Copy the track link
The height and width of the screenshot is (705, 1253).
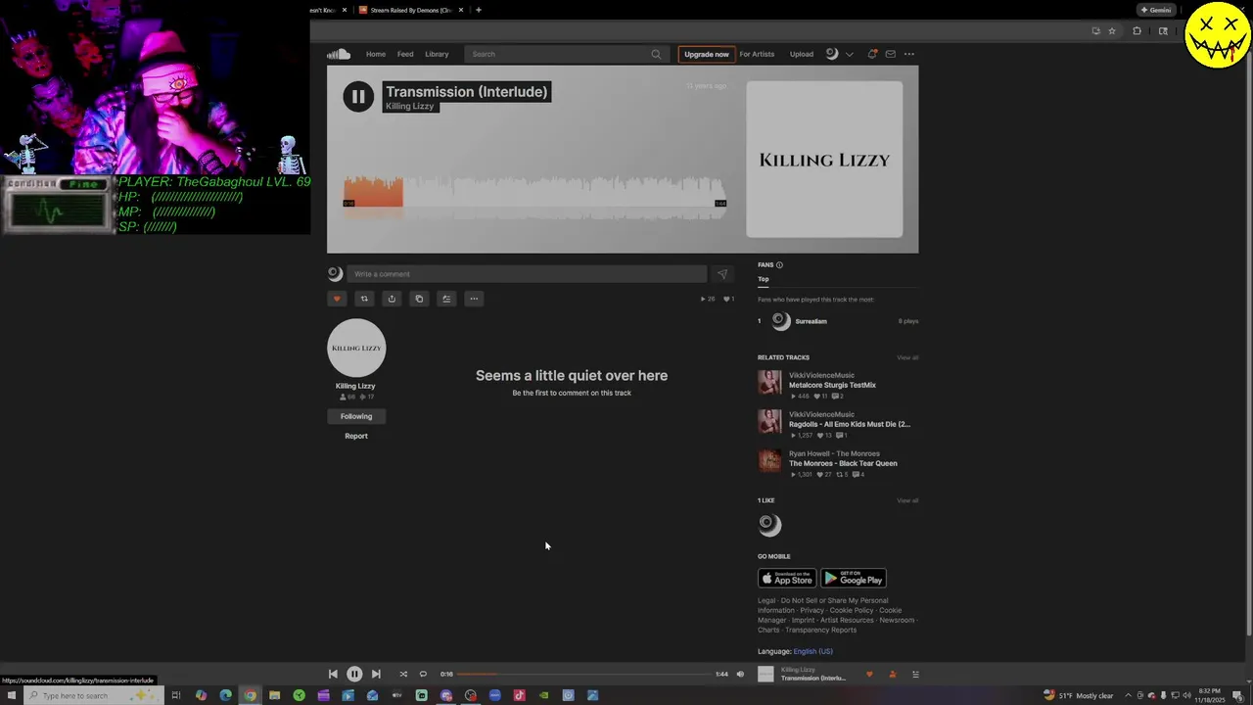click(x=419, y=299)
